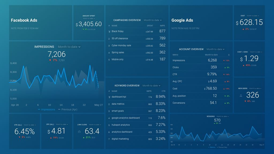Select the google analytics dashboard keyword
The image size is (274, 154).
tap(137, 118)
